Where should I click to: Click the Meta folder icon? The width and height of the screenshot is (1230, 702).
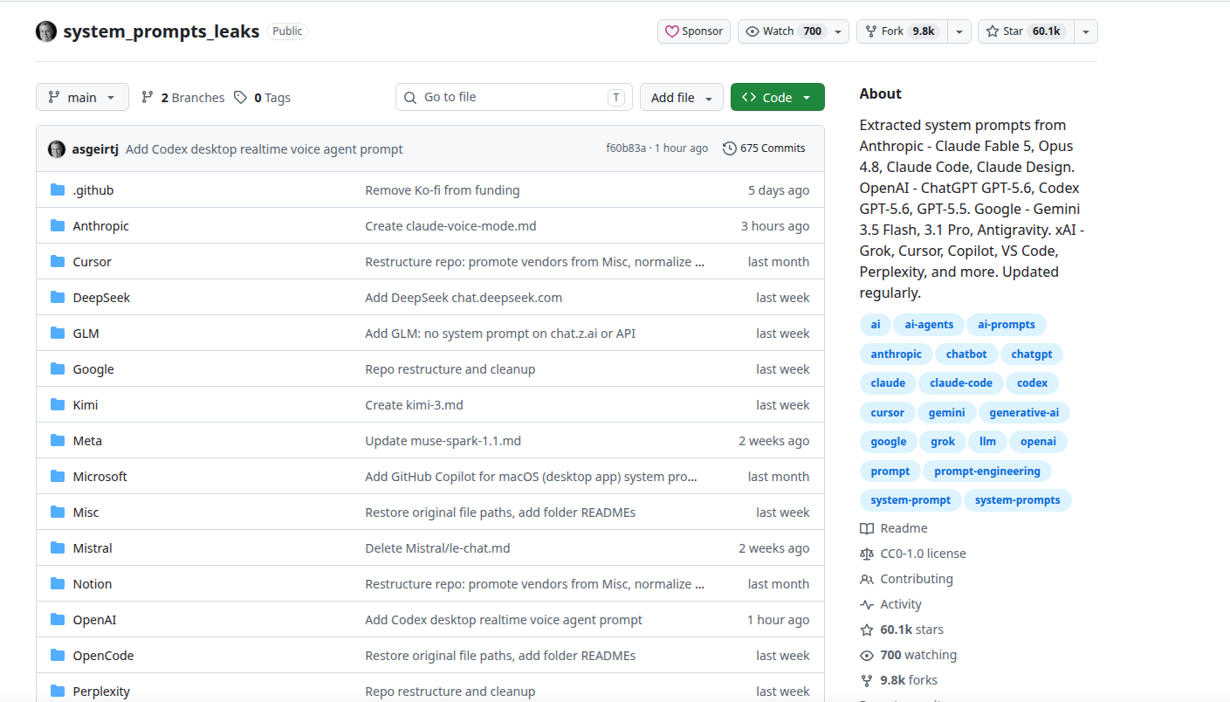tap(58, 441)
